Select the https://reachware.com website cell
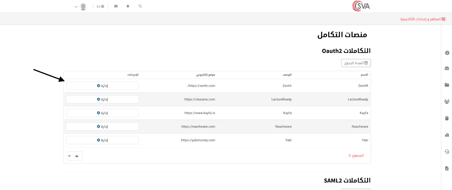This screenshot has height=190, width=452. pos(198,126)
